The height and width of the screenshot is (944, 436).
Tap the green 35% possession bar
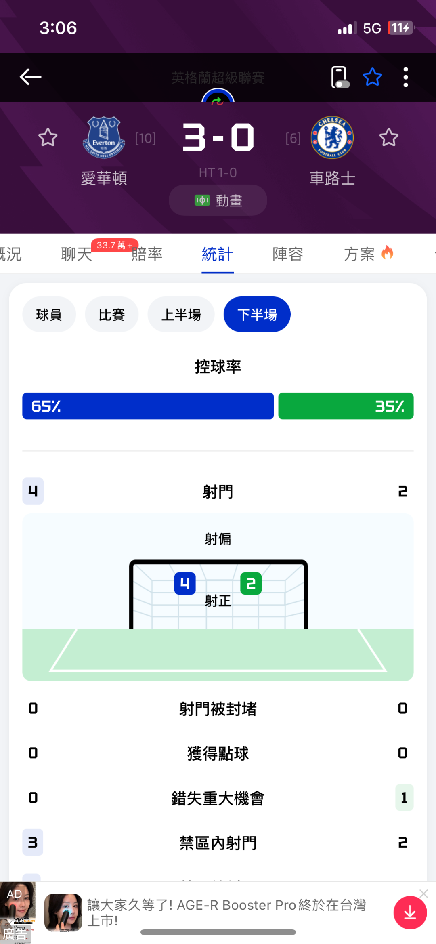346,406
